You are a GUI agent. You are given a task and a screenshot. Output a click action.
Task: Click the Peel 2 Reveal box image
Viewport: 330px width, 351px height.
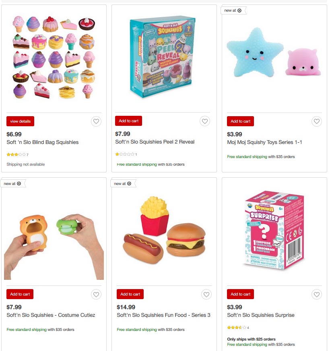(163, 57)
